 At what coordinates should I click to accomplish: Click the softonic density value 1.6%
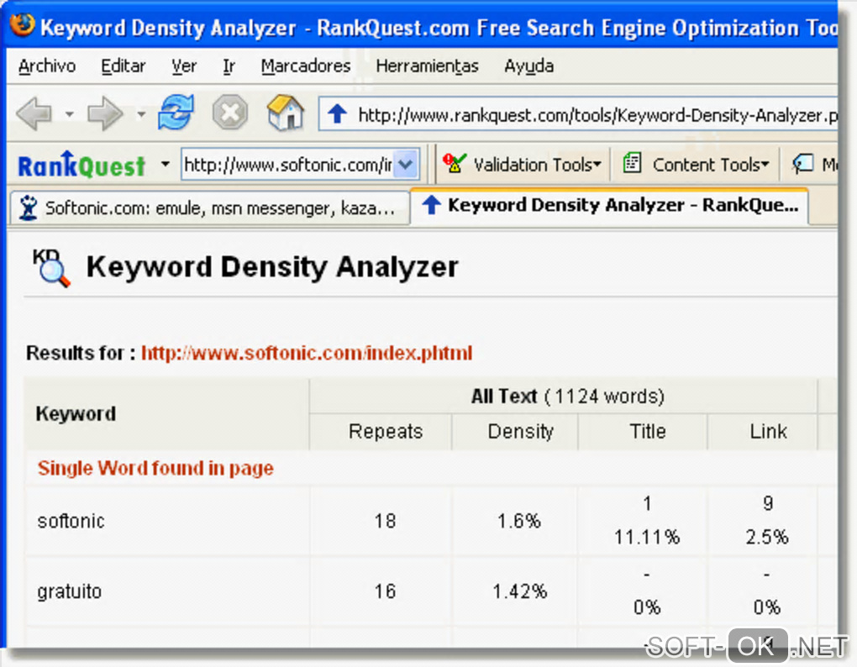[519, 521]
